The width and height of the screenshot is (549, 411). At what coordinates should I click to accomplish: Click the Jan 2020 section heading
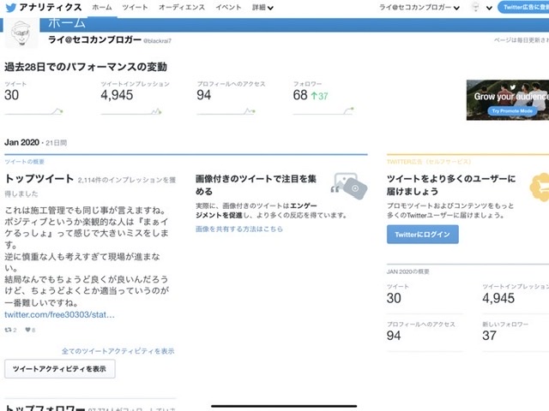[x=21, y=142]
